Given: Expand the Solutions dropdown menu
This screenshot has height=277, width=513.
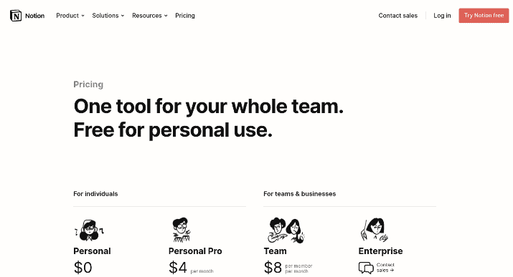Looking at the screenshot, I should tap(108, 16).
